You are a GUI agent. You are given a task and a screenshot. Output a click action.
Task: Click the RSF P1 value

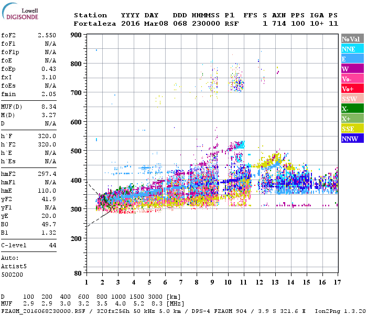pos(232,24)
